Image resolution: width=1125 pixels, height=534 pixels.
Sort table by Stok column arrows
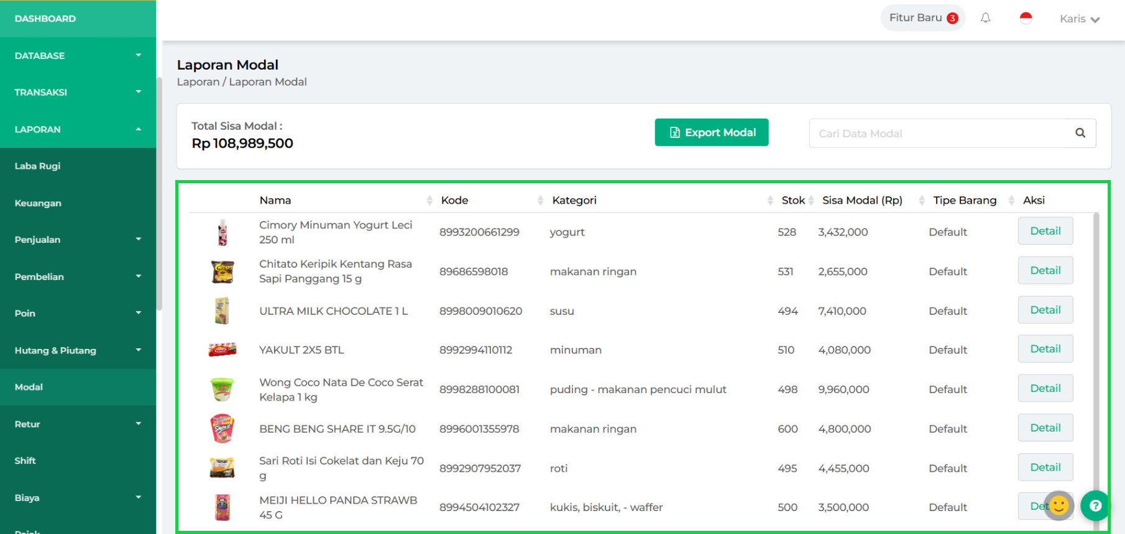click(811, 200)
